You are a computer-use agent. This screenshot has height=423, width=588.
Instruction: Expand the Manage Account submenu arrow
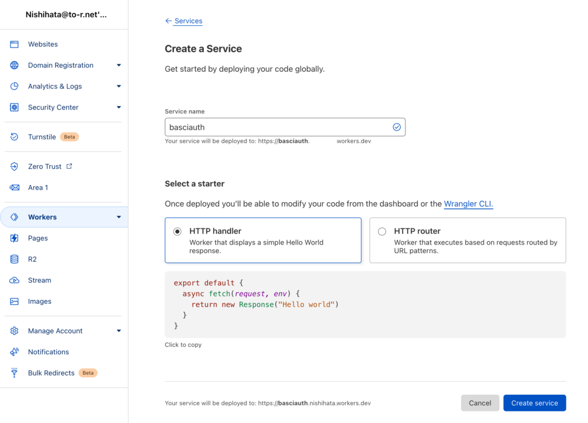pos(119,331)
